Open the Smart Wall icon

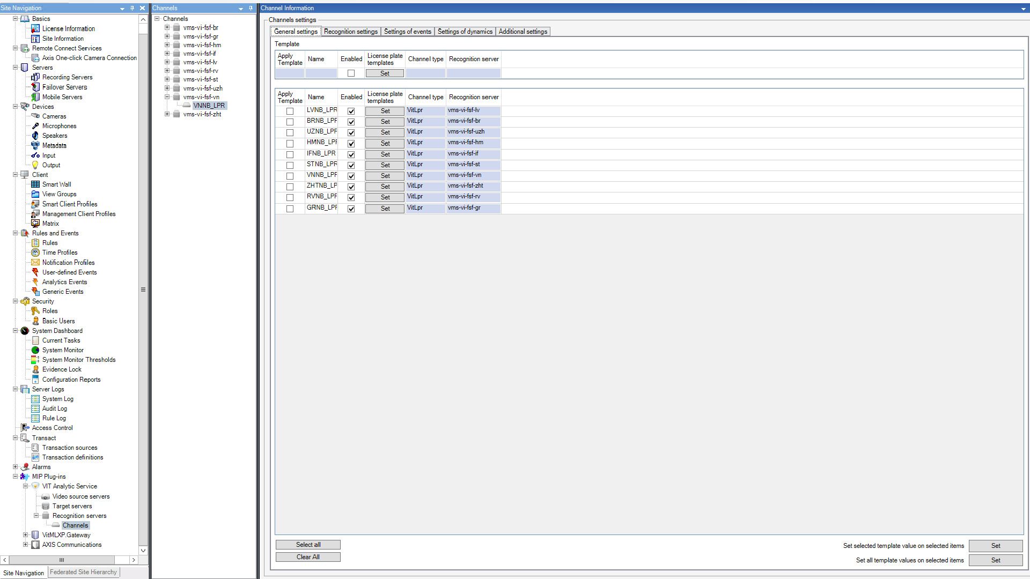point(35,184)
